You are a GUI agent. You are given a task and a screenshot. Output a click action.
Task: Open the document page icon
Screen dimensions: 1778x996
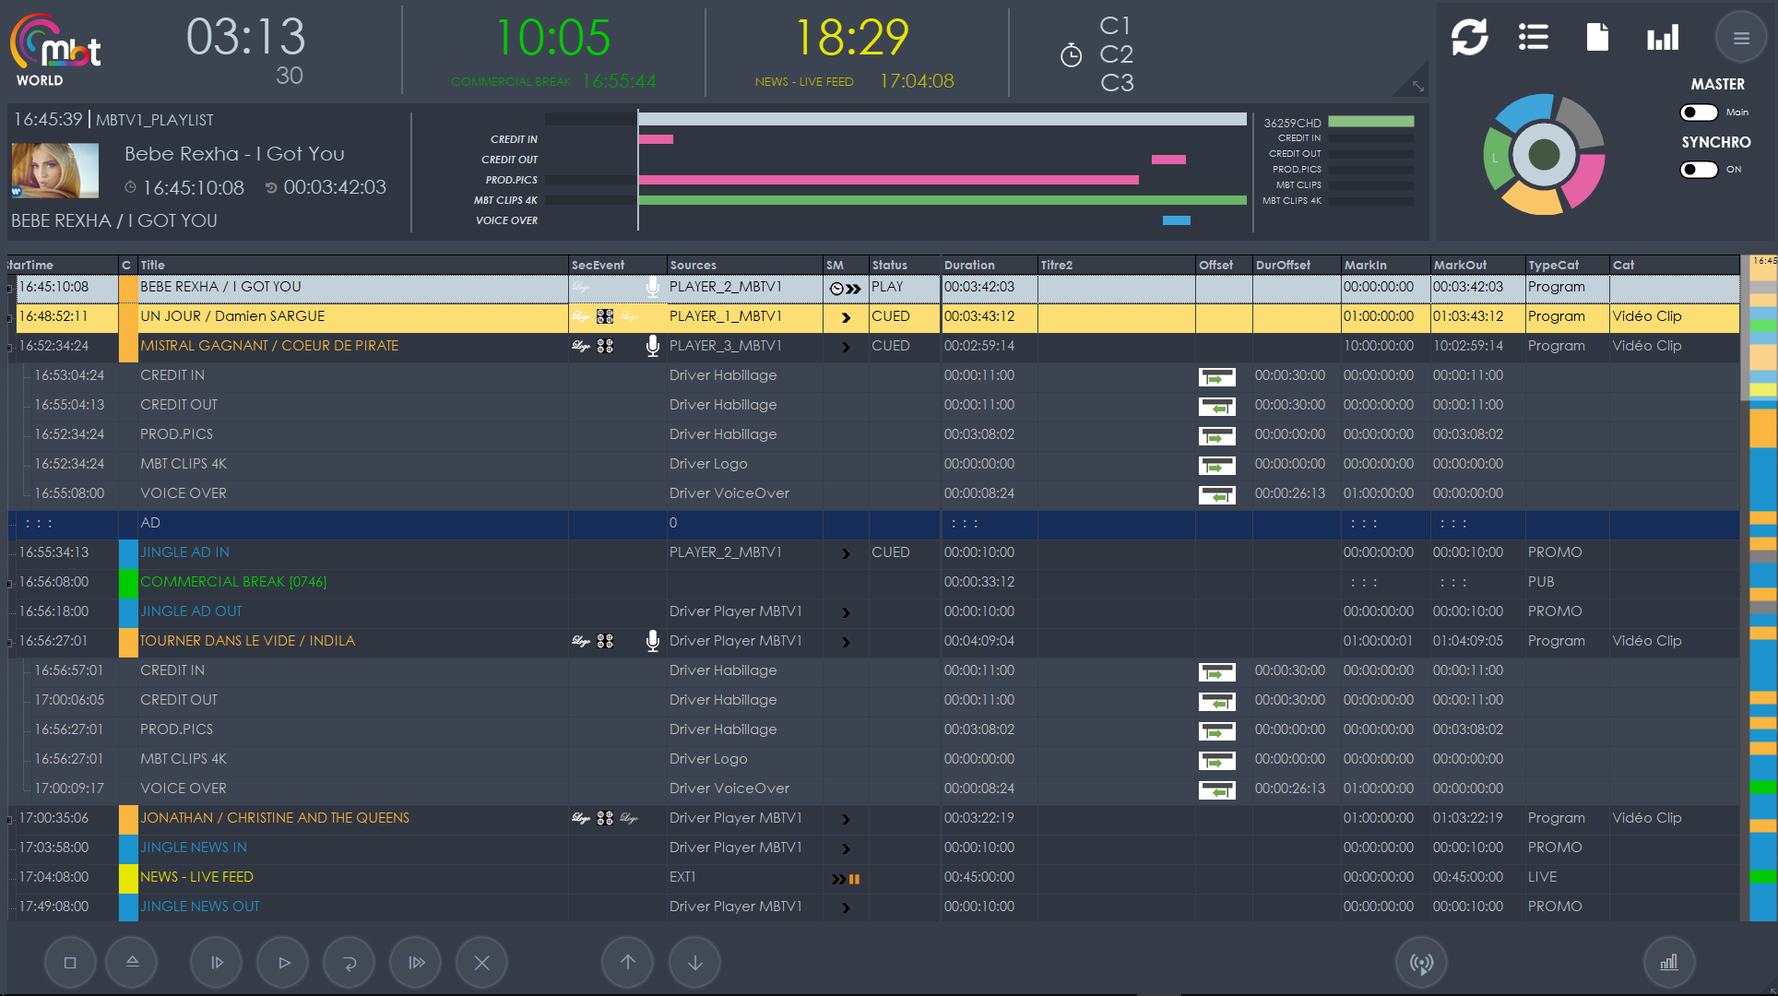pyautogui.click(x=1597, y=38)
